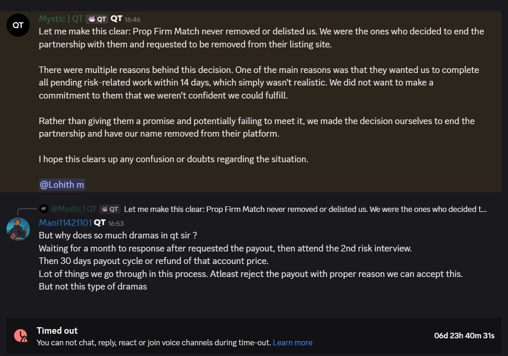
Task: Click the QT server tag next to Mani11421101
Action: click(100, 223)
